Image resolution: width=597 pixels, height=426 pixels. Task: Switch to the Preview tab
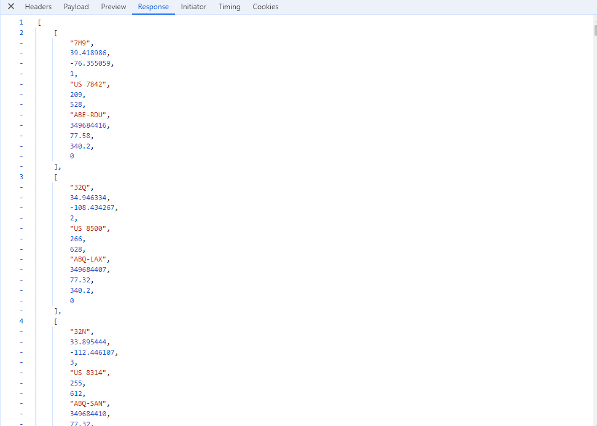[x=114, y=7]
